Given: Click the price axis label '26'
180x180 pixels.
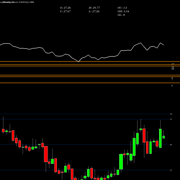Looking at the screenshot, I should coord(171,145).
